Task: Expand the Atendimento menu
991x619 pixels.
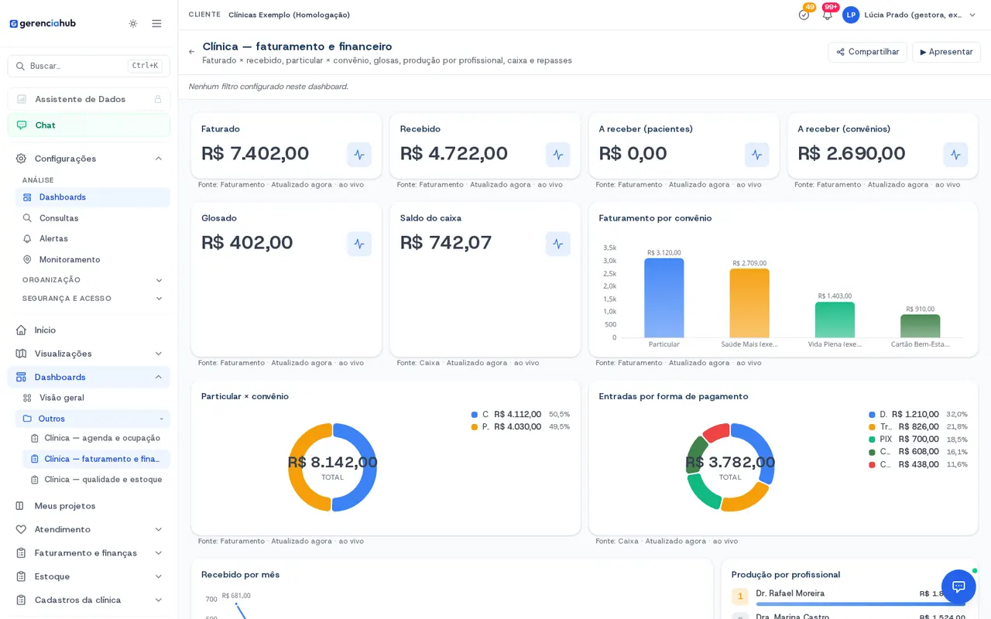Action: (159, 529)
